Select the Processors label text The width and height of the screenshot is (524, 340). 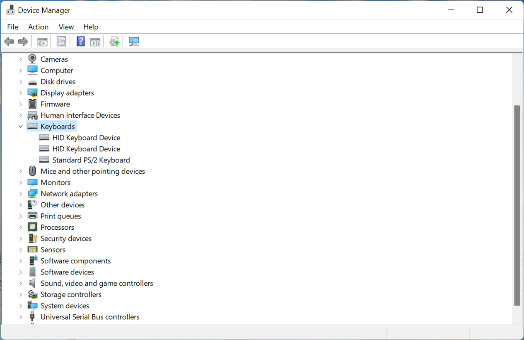(57, 227)
